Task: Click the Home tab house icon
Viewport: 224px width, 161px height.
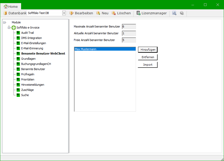Action: (6, 6)
